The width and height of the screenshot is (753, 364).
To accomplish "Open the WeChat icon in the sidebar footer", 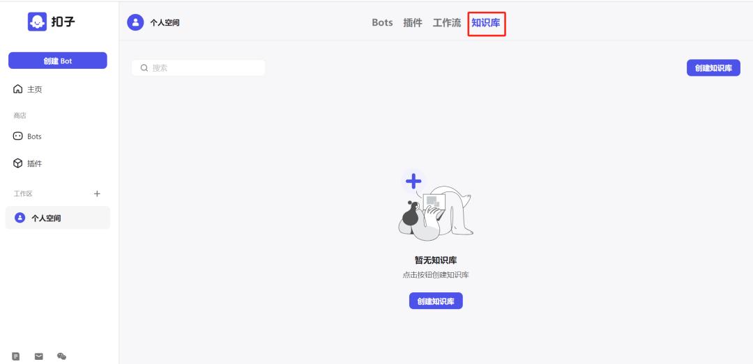I will point(61,356).
